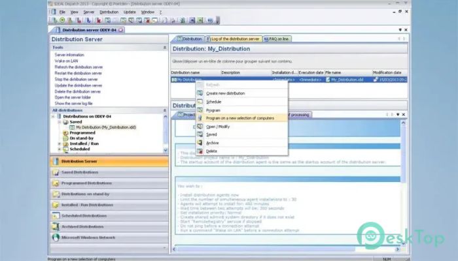Expand the Scheduled tree node
The image size is (458, 261).
point(60,149)
